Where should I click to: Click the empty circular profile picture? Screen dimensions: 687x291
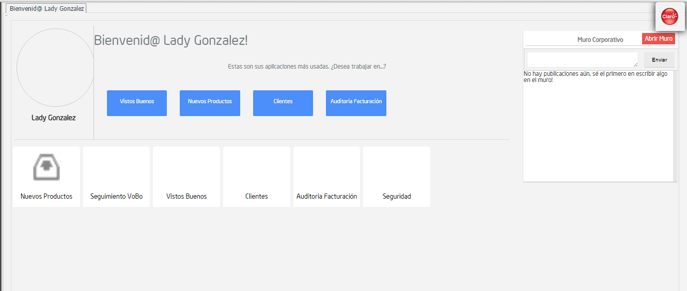click(x=55, y=68)
